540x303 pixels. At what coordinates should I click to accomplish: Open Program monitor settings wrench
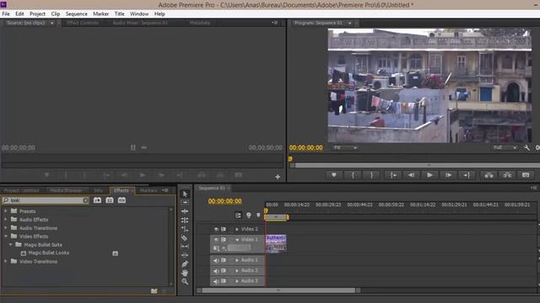pyautogui.click(x=526, y=148)
